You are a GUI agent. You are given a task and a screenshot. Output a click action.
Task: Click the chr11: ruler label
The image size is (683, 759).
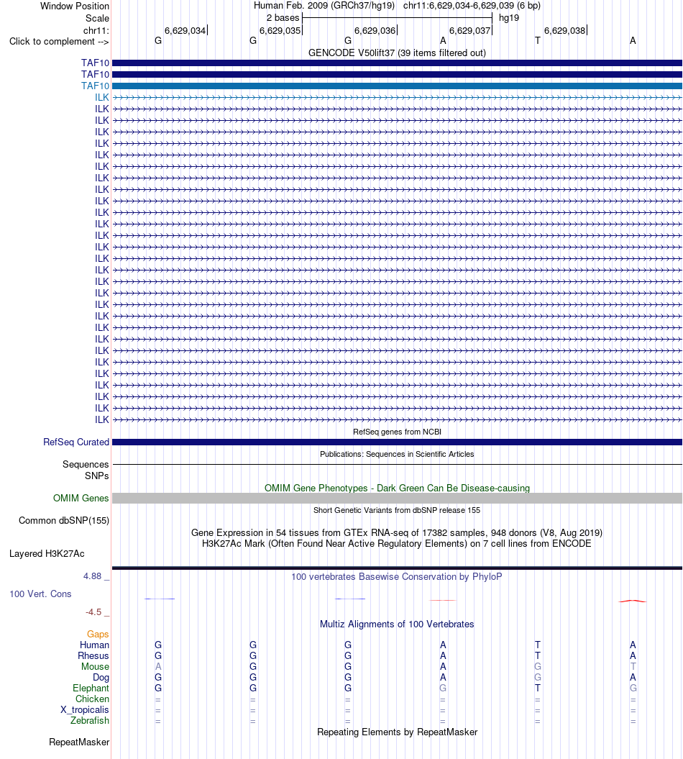[x=96, y=30]
